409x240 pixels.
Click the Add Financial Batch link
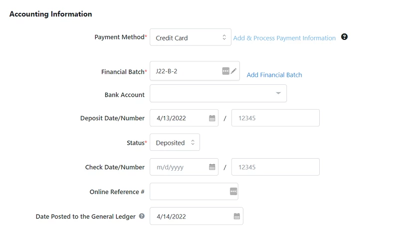tap(274, 75)
